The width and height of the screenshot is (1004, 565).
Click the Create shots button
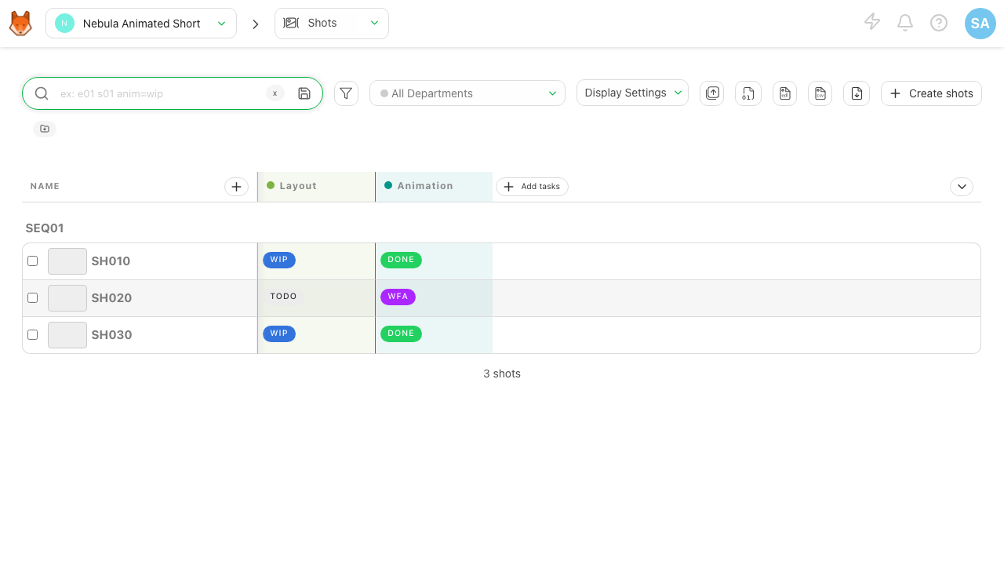click(931, 93)
